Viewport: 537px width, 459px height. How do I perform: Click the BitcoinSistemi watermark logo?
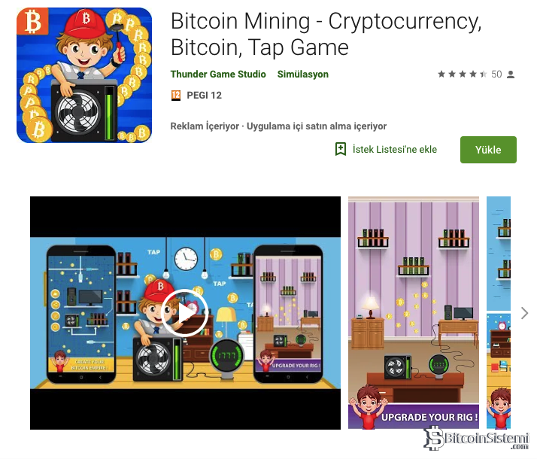point(476,438)
